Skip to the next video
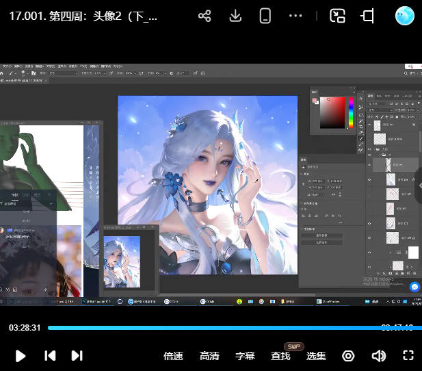422x371 pixels. click(77, 356)
